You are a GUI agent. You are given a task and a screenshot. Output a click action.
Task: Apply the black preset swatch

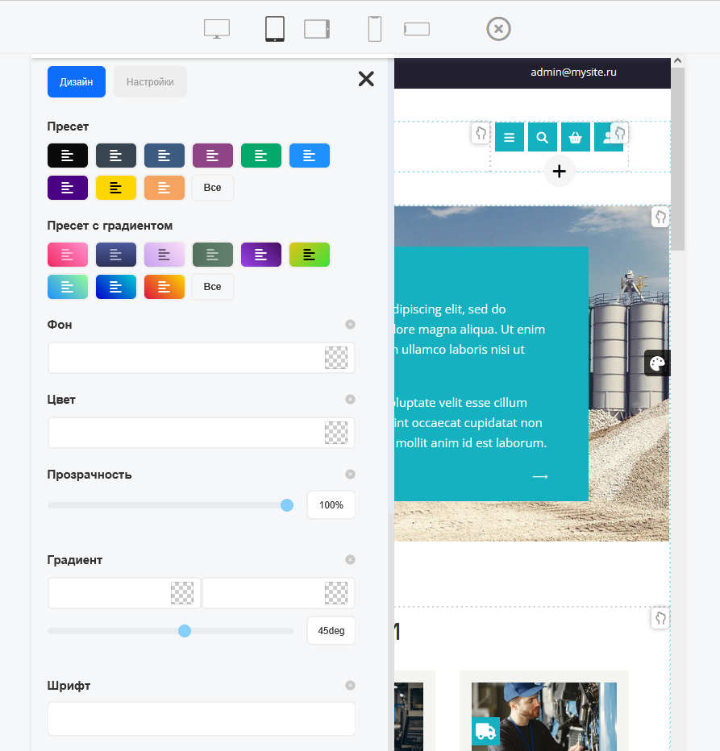68,156
